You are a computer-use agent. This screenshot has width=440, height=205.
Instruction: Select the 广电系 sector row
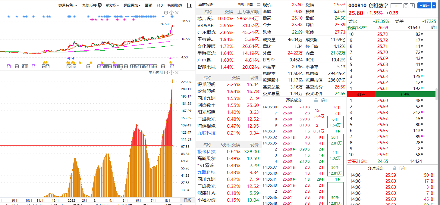(x=228, y=60)
